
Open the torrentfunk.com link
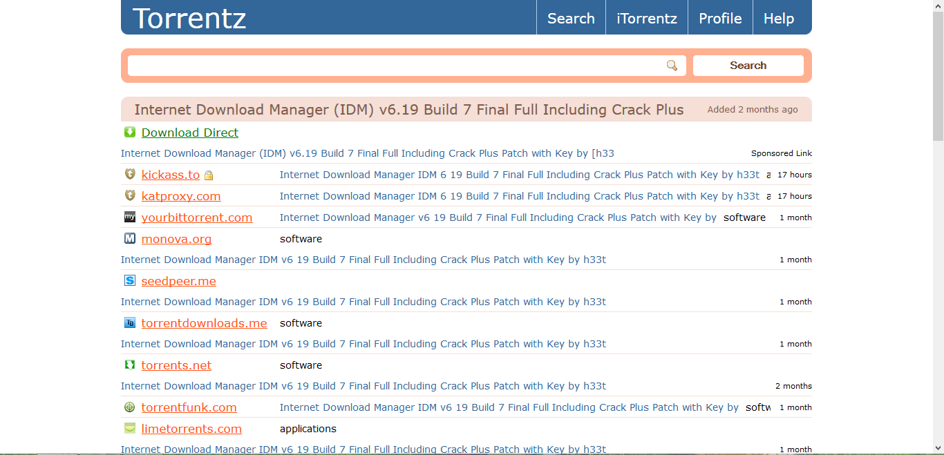[x=189, y=407]
